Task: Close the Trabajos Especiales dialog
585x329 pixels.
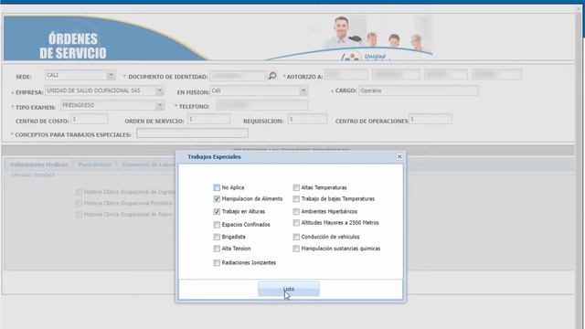Action: coord(399,156)
